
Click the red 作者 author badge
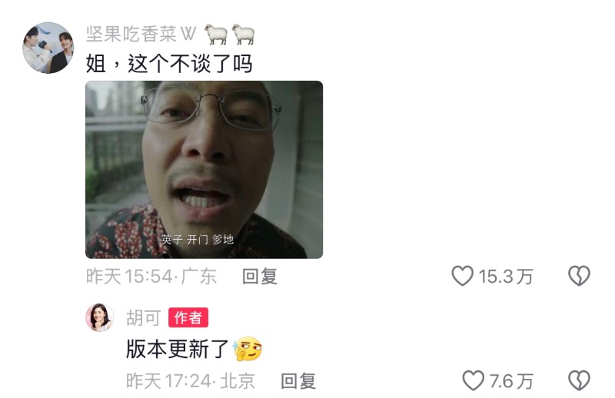point(188,317)
